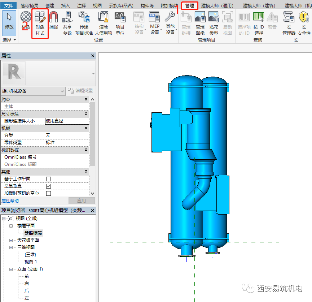This screenshot has height=302, width=312.
Task: Click 按ID选择 (Select by ID) icon
Action: (258, 22)
